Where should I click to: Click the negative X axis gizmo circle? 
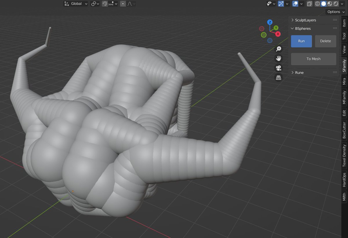(262, 29)
